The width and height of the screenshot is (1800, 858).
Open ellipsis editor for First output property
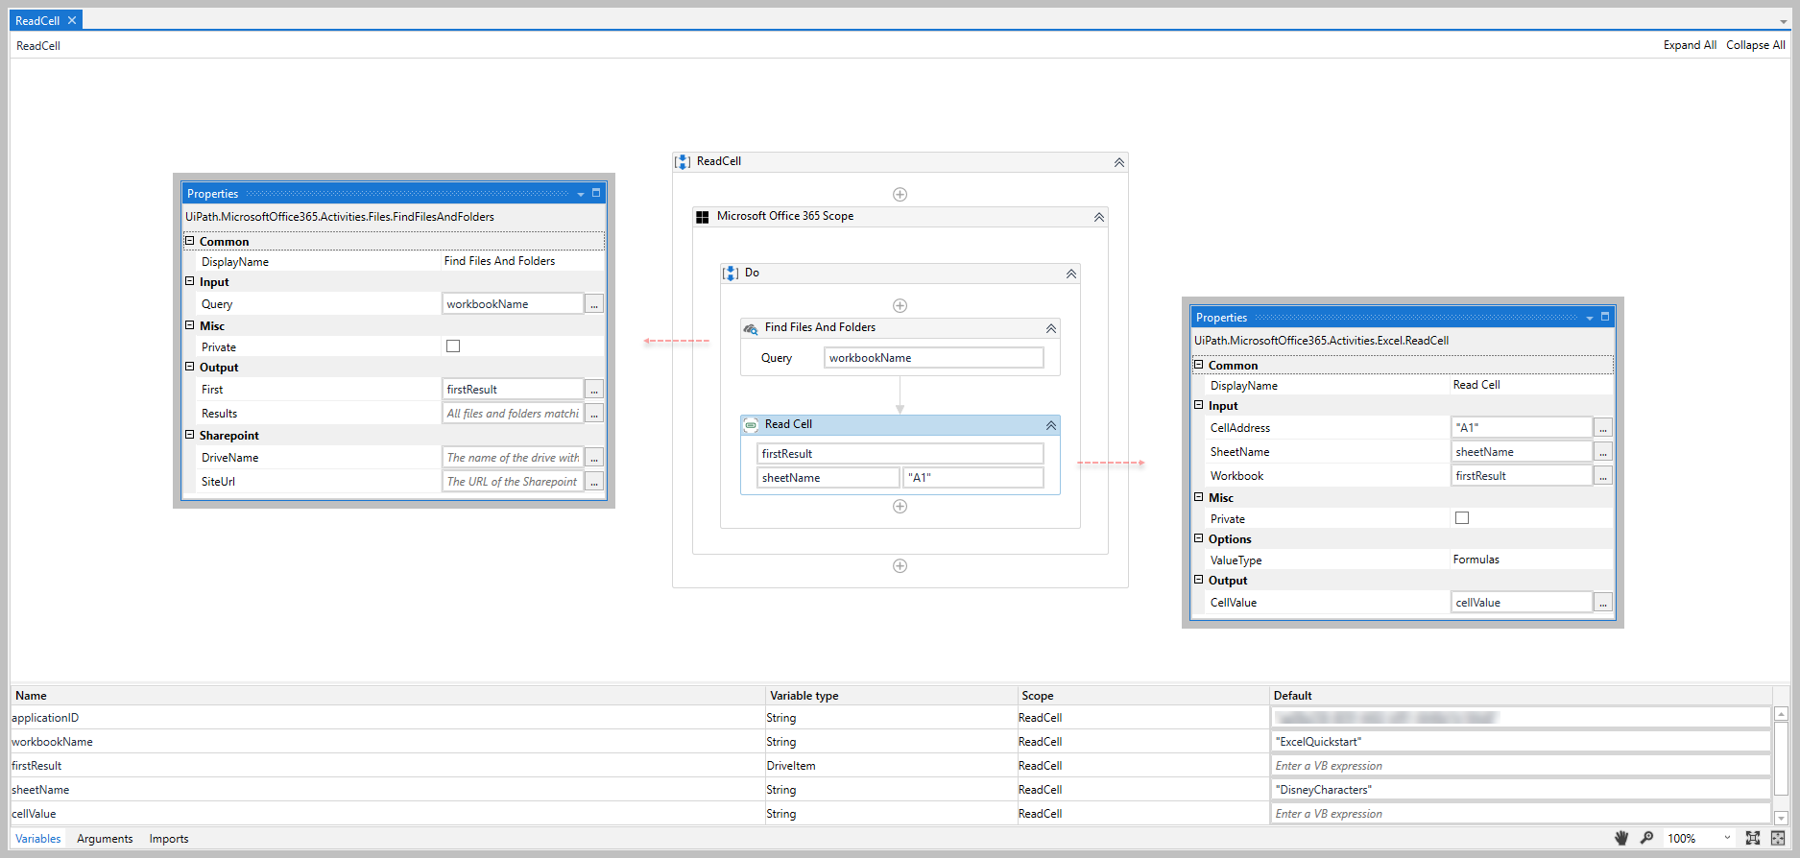[x=594, y=390]
